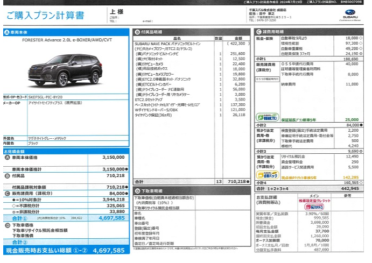The height and width of the screenshot is (263, 372).
Task: Click the 環境性能割 amount 97,300
Action: [352, 44]
